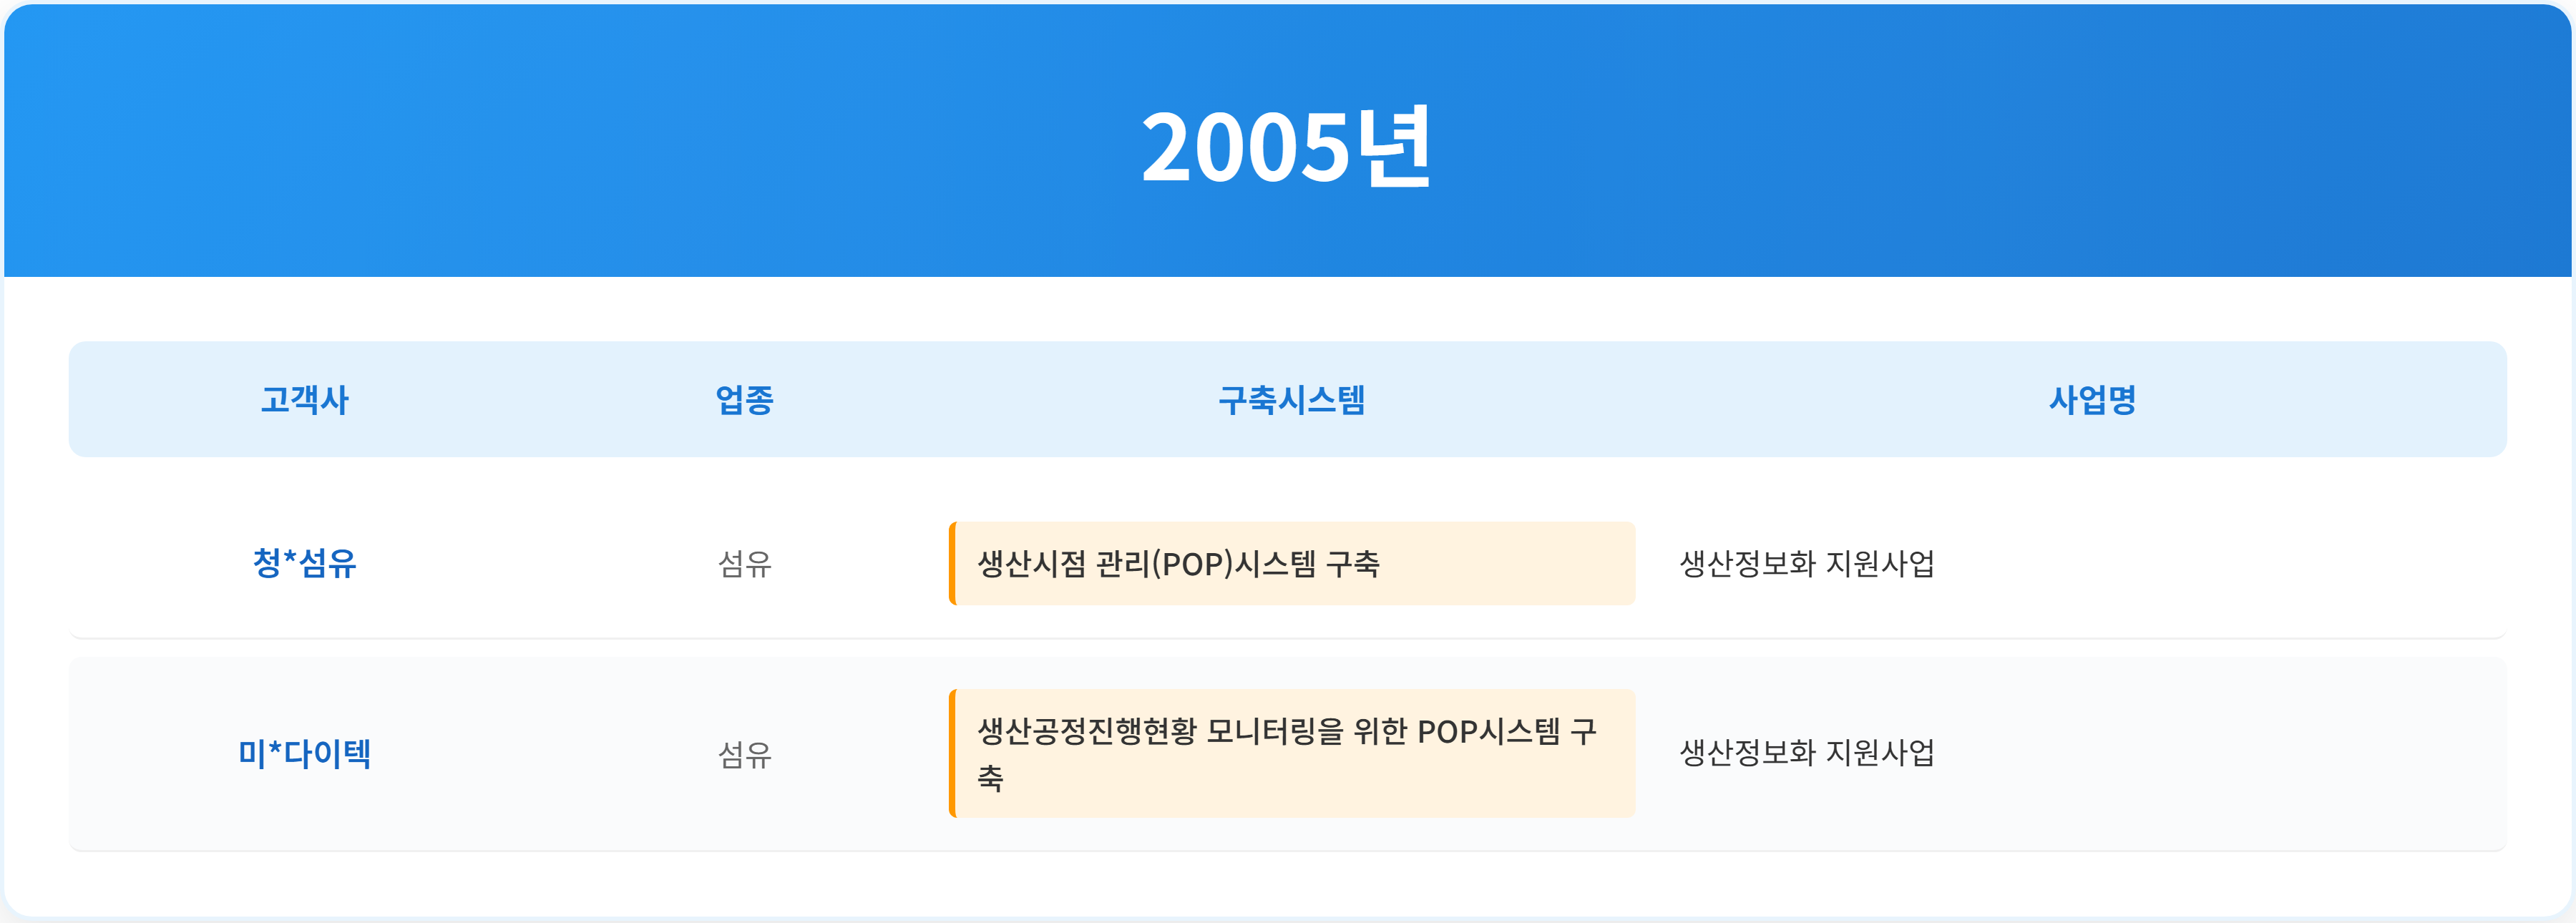
Task: Click the 구축시스템 column header
Action: pos(1291,400)
